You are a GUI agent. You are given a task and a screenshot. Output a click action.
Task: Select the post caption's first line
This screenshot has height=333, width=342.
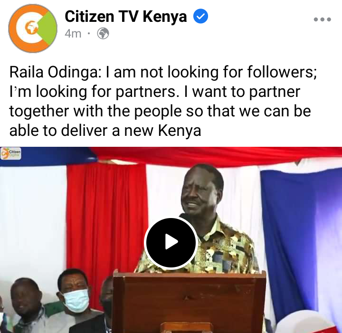coord(163,72)
